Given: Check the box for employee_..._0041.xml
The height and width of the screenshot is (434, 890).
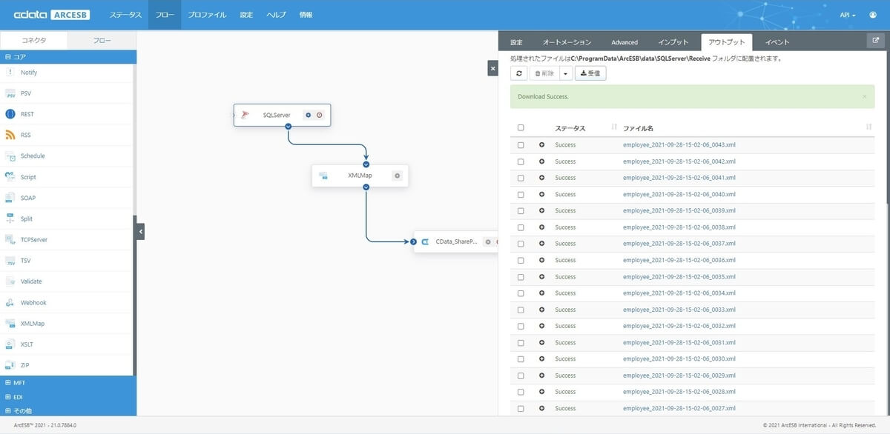Looking at the screenshot, I should (x=521, y=178).
